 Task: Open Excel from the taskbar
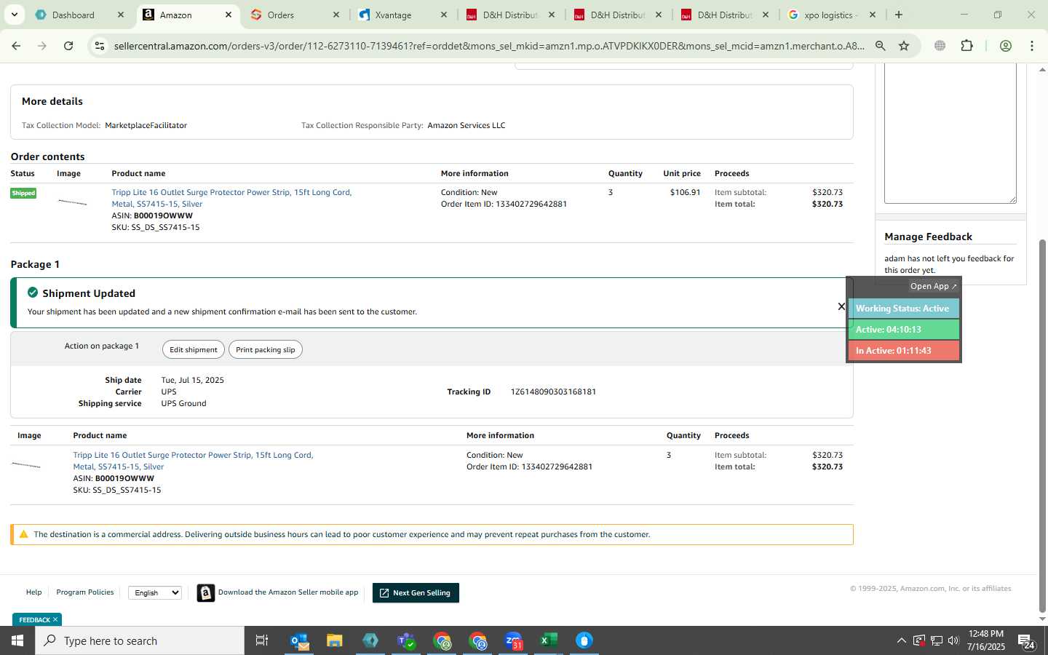coord(549,640)
